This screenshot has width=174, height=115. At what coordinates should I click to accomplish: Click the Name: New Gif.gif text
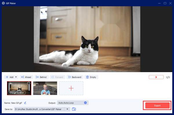click(x=13, y=103)
